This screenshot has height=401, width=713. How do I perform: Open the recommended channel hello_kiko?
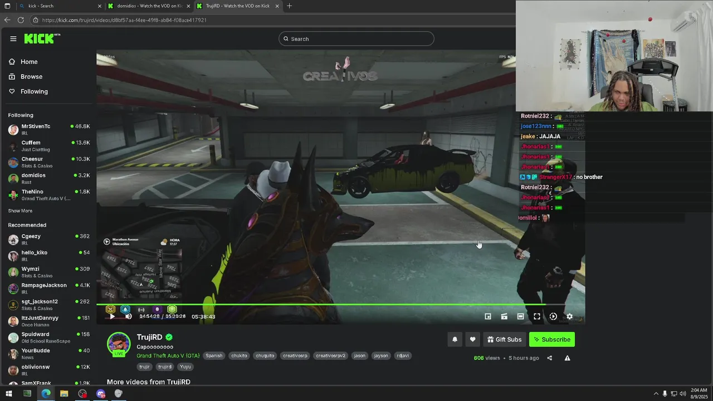pos(49,256)
